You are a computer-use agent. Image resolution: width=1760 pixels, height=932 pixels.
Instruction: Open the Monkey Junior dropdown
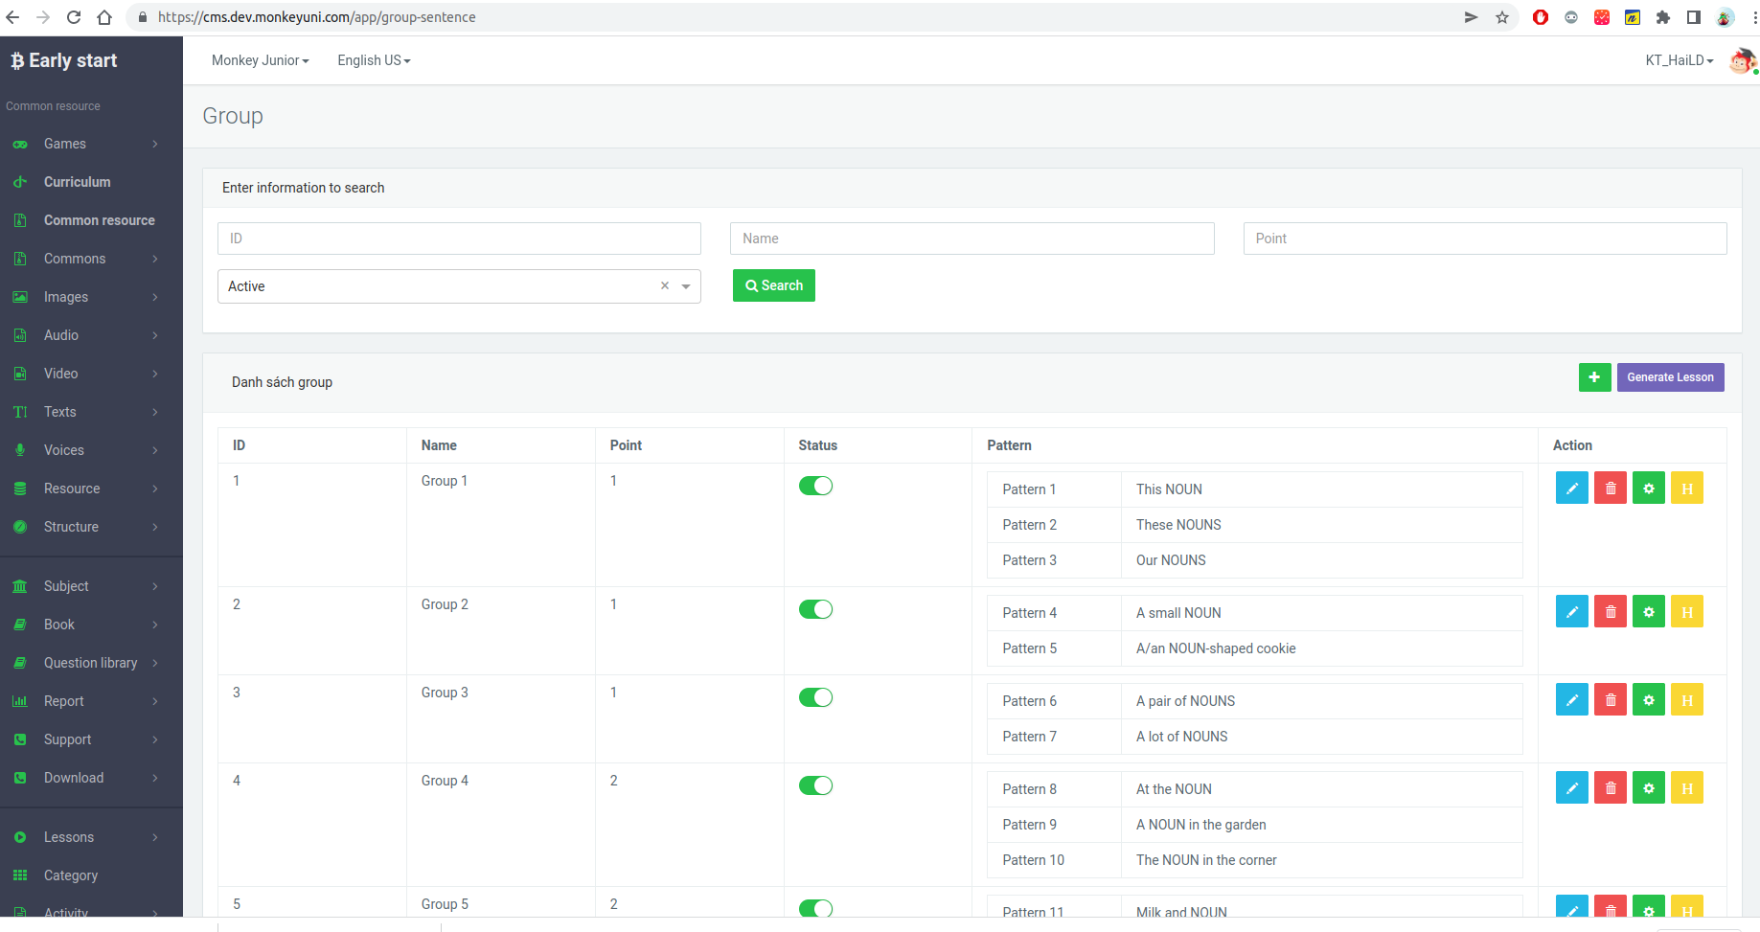pos(260,60)
